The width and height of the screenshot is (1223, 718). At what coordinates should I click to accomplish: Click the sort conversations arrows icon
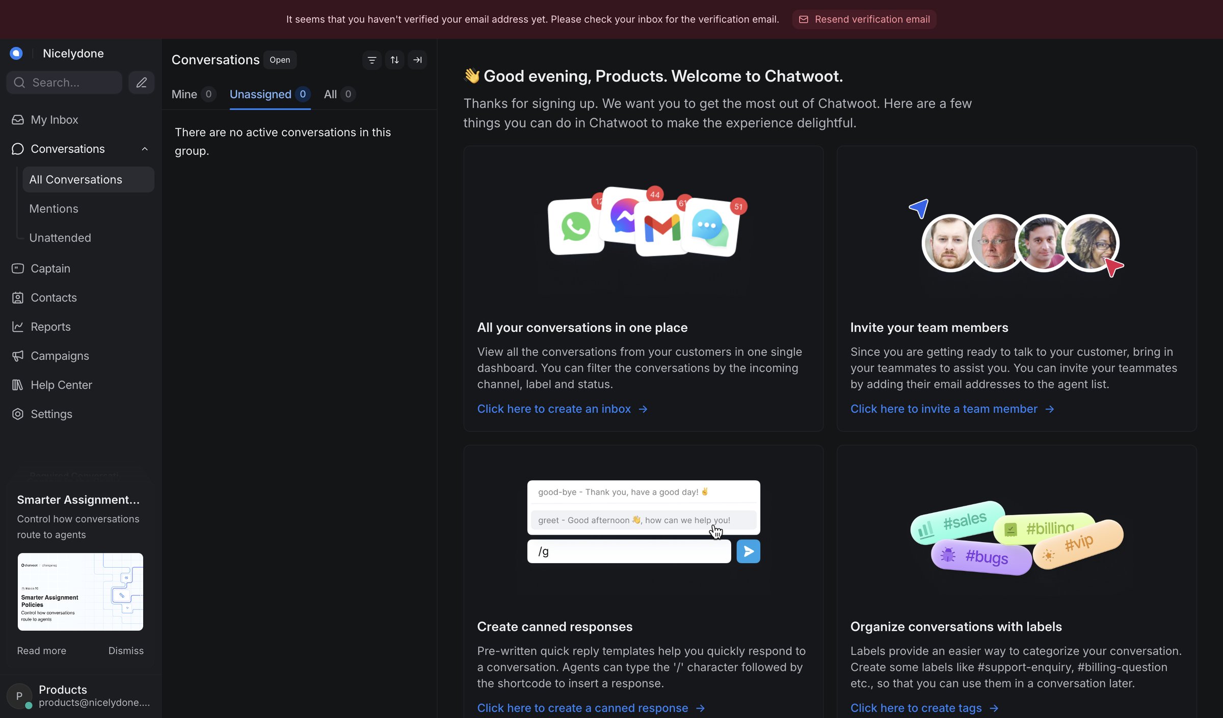click(395, 60)
